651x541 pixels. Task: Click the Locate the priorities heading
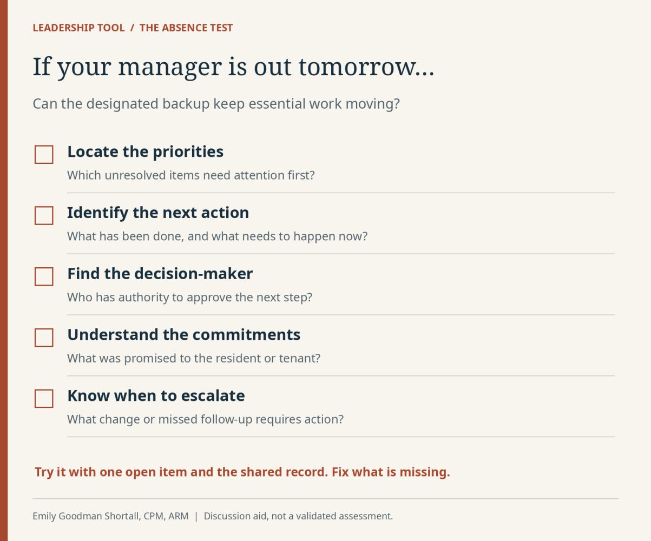tap(145, 151)
